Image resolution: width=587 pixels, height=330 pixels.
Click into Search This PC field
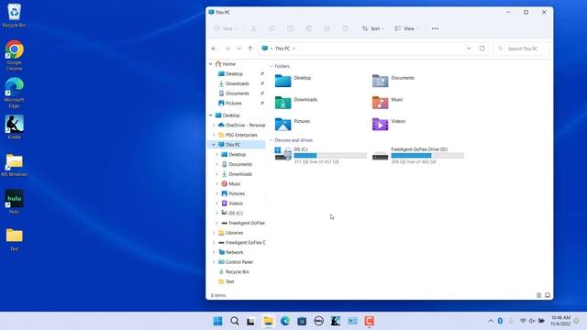522,49
